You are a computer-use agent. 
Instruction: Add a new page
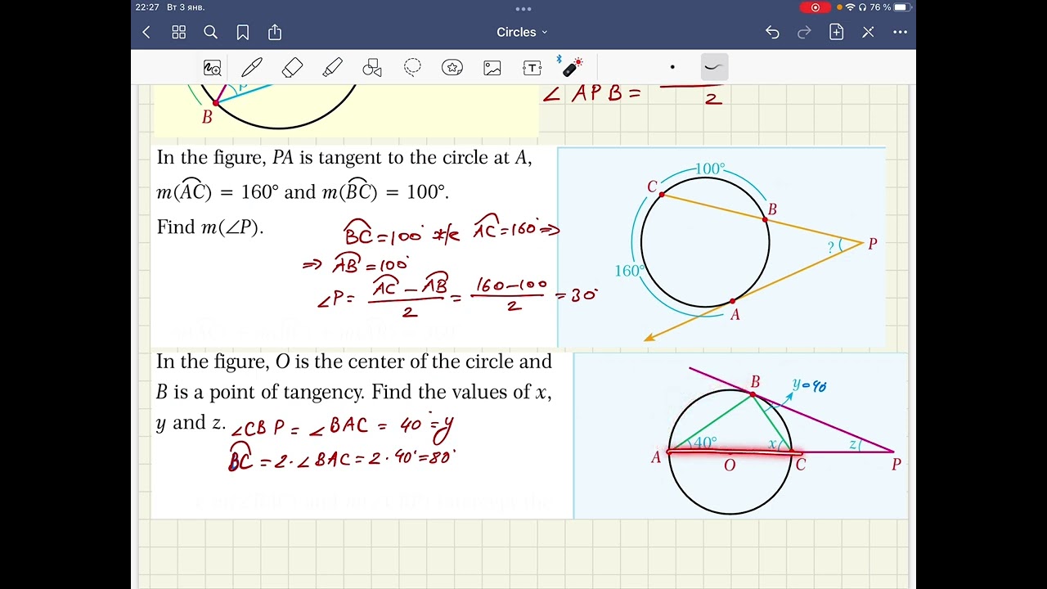click(x=836, y=32)
